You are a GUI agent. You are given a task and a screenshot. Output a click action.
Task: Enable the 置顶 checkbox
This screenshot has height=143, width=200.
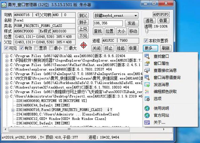pyautogui.click(x=36, y=48)
